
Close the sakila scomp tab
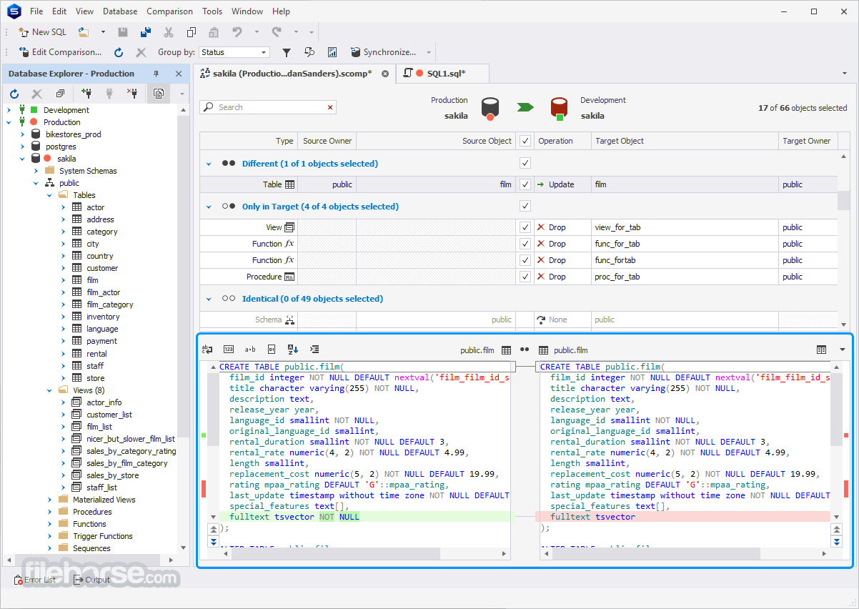(385, 73)
